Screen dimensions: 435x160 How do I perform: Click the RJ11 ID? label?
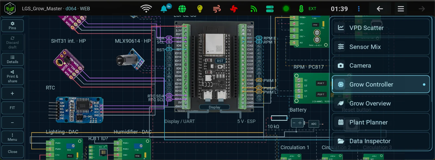(x=98, y=139)
